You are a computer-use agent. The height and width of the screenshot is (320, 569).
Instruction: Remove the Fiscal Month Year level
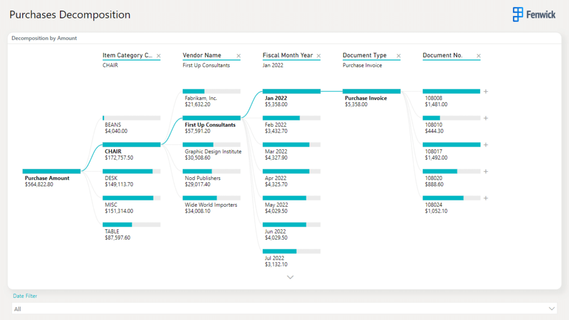pyautogui.click(x=318, y=56)
